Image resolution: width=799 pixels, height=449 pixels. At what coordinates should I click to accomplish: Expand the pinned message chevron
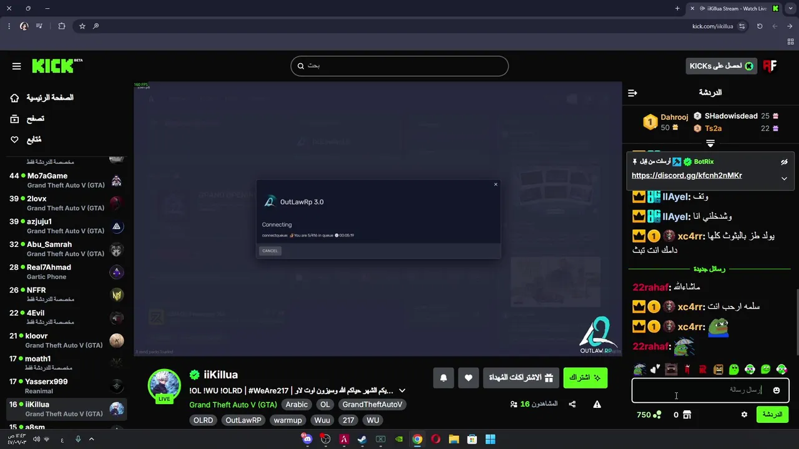click(784, 178)
